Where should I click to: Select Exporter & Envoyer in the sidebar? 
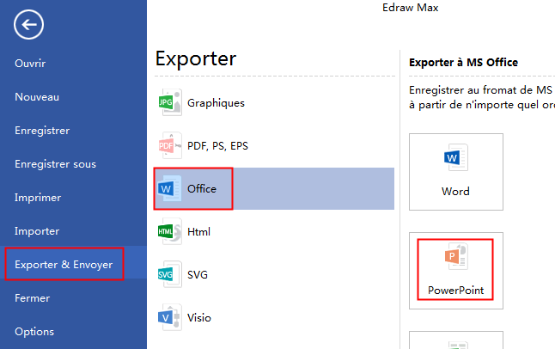pyautogui.click(x=64, y=264)
